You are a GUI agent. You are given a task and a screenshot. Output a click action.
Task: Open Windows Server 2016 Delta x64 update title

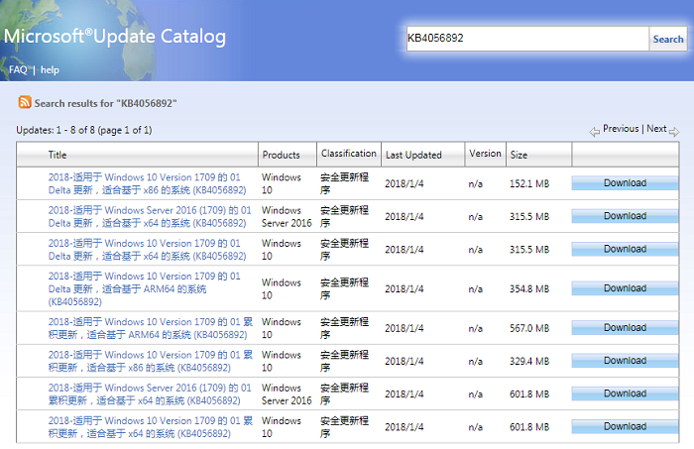pyautogui.click(x=150, y=216)
